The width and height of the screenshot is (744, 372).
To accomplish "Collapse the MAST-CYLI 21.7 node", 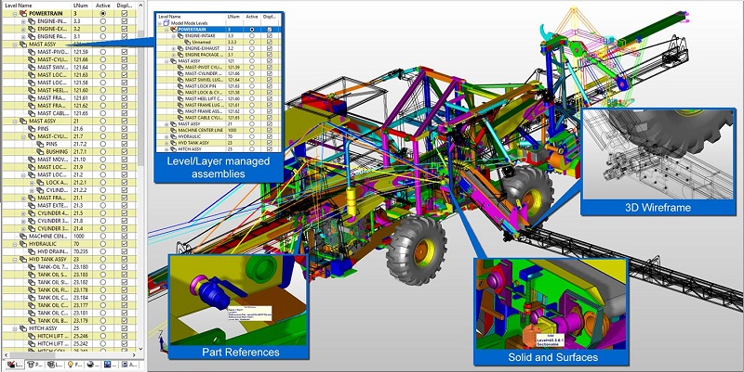I will (x=24, y=136).
